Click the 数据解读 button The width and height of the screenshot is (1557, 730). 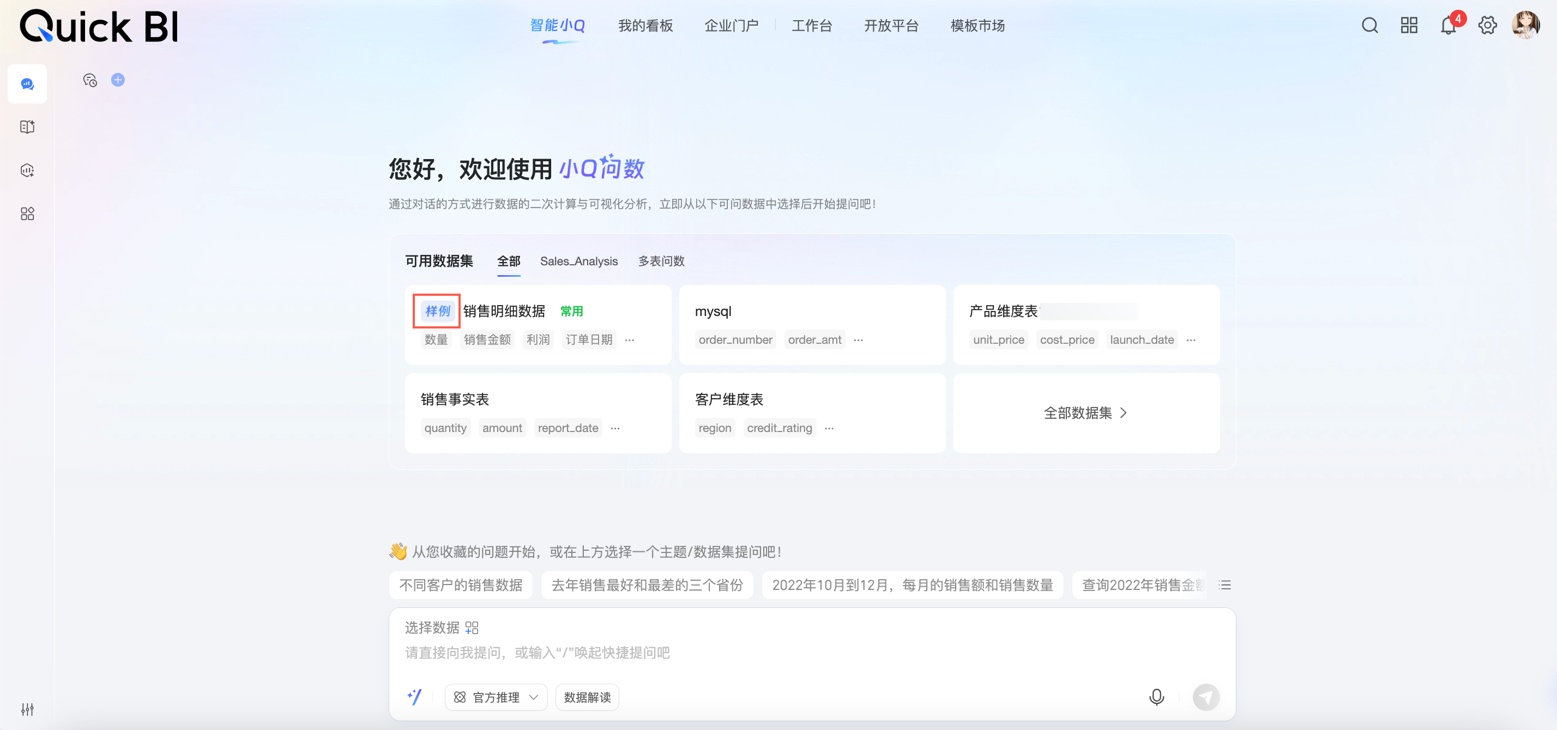tap(587, 697)
